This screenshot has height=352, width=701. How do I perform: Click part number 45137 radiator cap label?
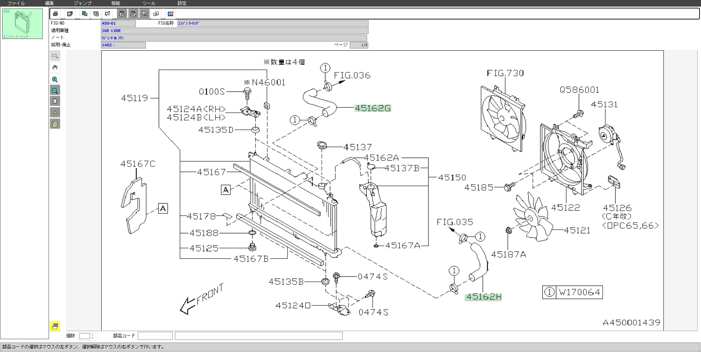357,147
